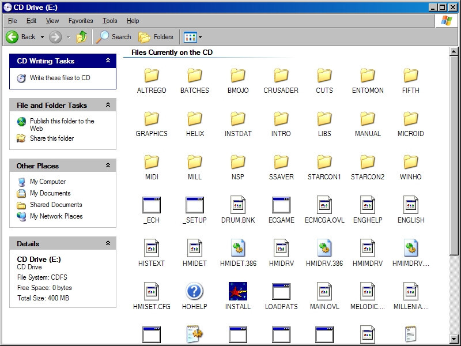Click the Up one level folder icon
461x346 pixels.
click(82, 37)
